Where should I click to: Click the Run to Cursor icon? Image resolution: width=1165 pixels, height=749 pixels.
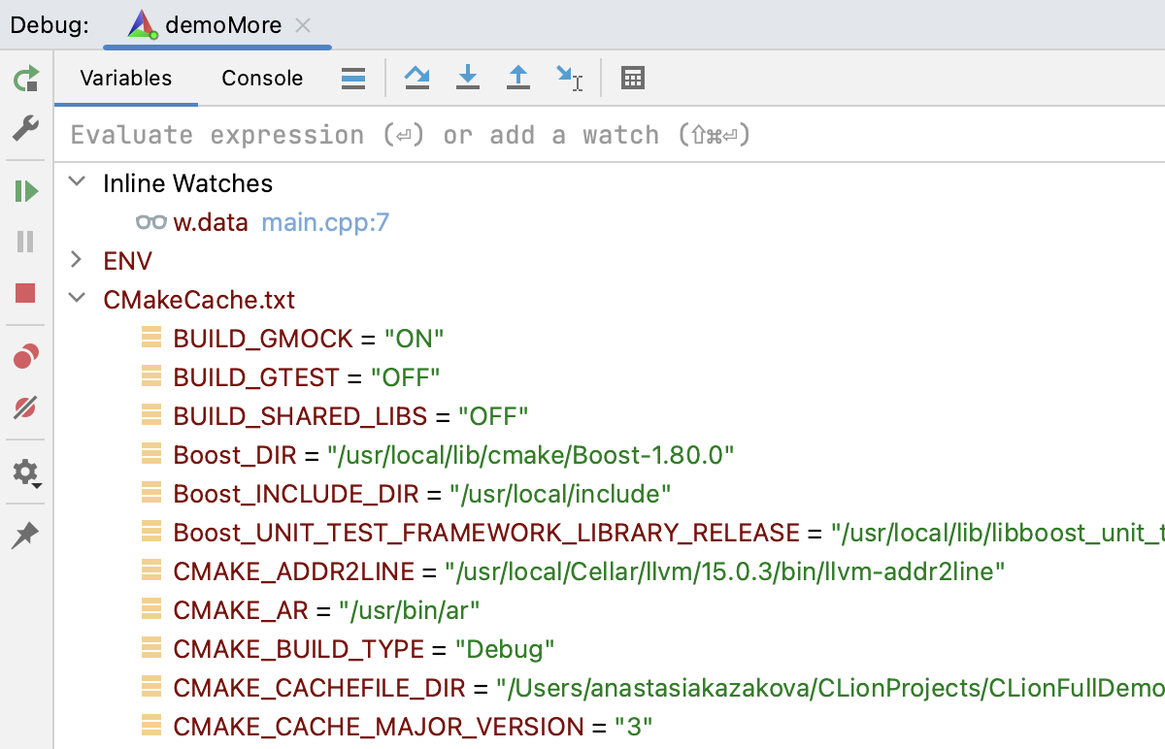tap(569, 78)
